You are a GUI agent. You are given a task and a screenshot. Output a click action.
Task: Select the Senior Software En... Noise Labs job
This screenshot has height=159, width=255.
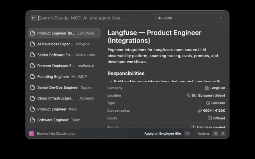tap(64, 55)
